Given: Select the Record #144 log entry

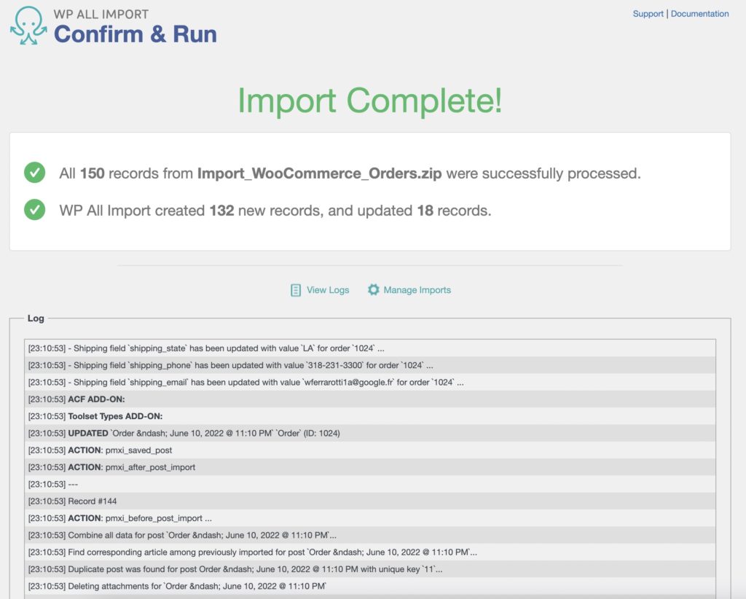Looking at the screenshot, I should (87, 501).
